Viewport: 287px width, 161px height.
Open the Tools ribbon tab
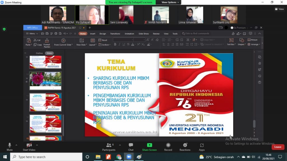[175, 34]
